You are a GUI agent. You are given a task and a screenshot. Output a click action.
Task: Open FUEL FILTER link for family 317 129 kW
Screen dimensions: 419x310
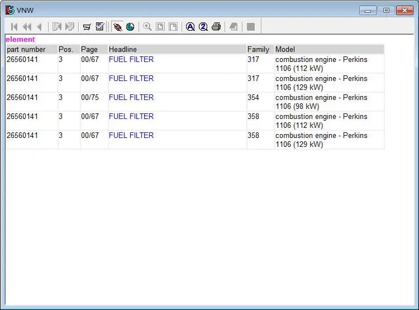click(x=131, y=78)
